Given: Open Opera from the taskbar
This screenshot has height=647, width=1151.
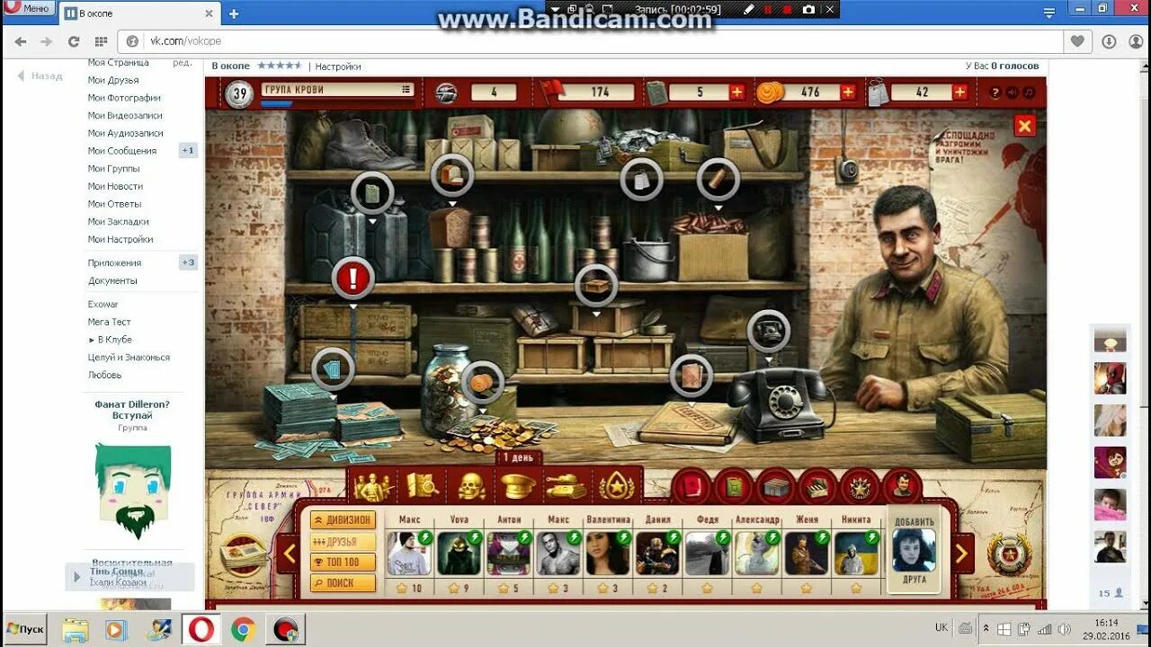Looking at the screenshot, I should [201, 629].
